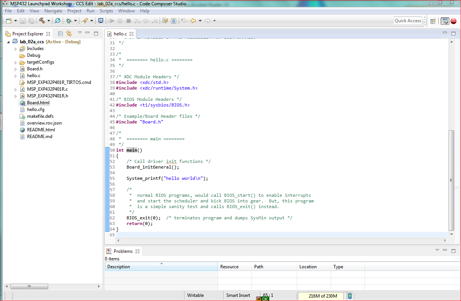This screenshot has height=301, width=461.
Task: Toggle the CCS Edit perspective button
Action: [x=445, y=21]
